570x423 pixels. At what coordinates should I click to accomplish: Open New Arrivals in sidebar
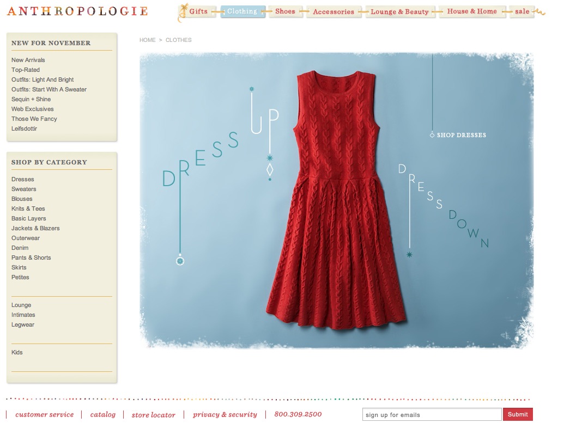(28, 60)
